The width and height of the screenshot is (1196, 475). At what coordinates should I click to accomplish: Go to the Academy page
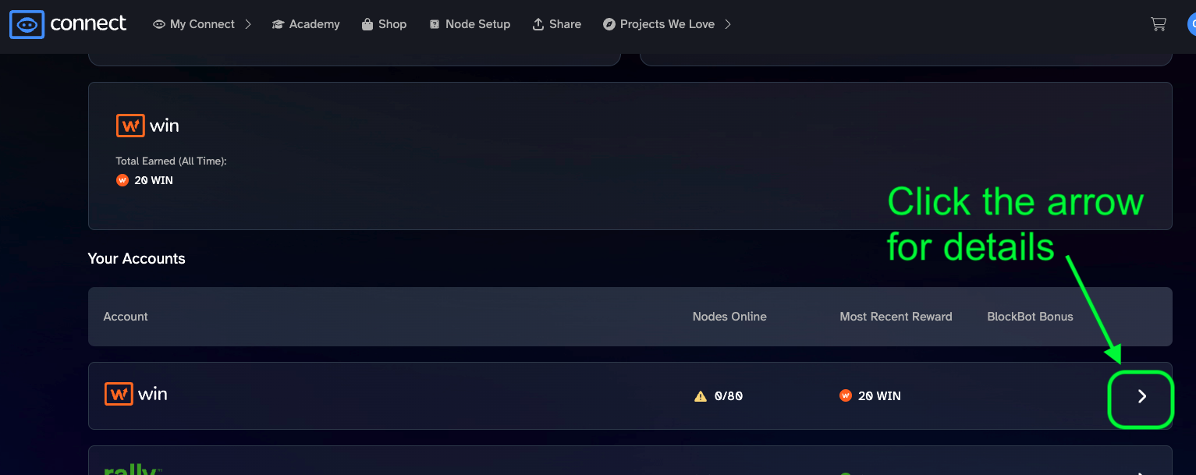306,24
